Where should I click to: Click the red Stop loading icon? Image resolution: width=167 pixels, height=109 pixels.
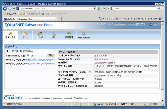point(108,8)
